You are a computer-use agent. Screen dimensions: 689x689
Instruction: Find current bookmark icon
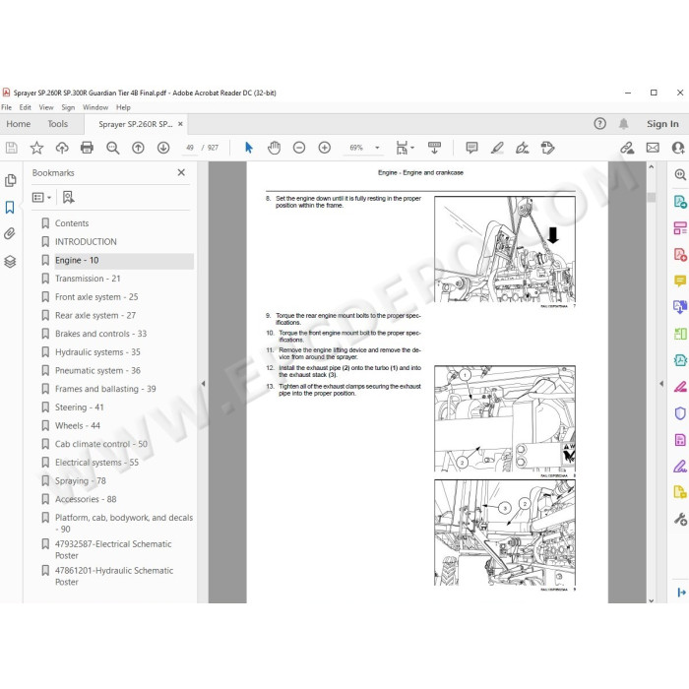(x=68, y=197)
